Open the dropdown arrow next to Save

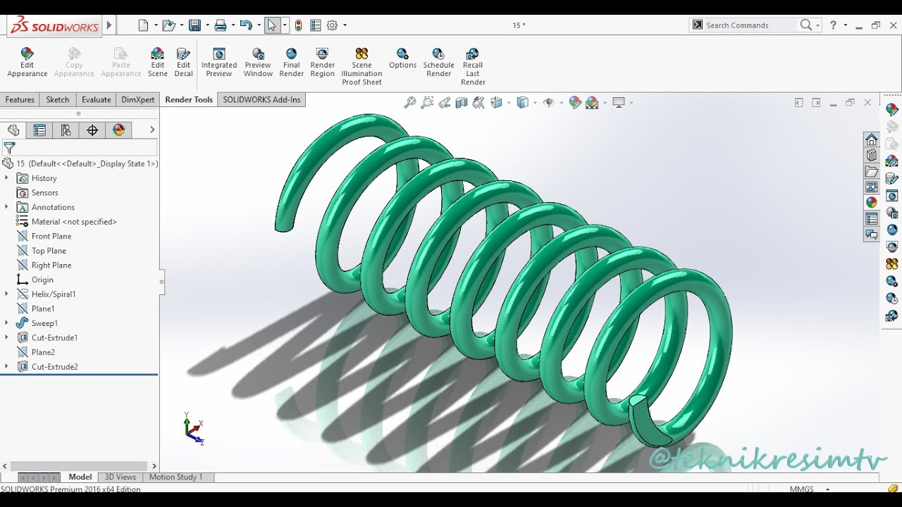tap(207, 25)
